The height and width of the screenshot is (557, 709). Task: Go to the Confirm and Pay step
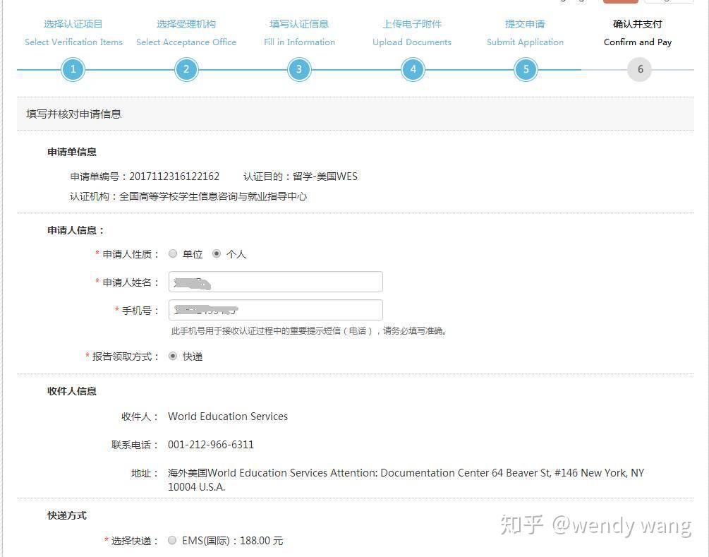(x=637, y=42)
